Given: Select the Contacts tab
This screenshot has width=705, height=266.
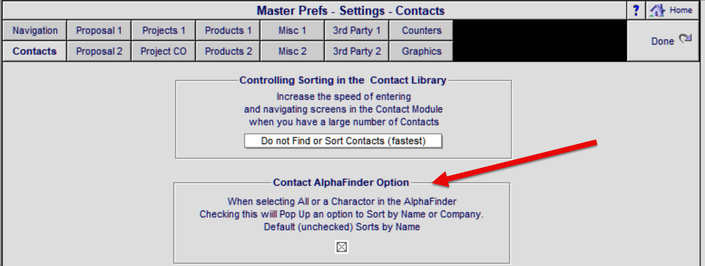Looking at the screenshot, I should (35, 51).
